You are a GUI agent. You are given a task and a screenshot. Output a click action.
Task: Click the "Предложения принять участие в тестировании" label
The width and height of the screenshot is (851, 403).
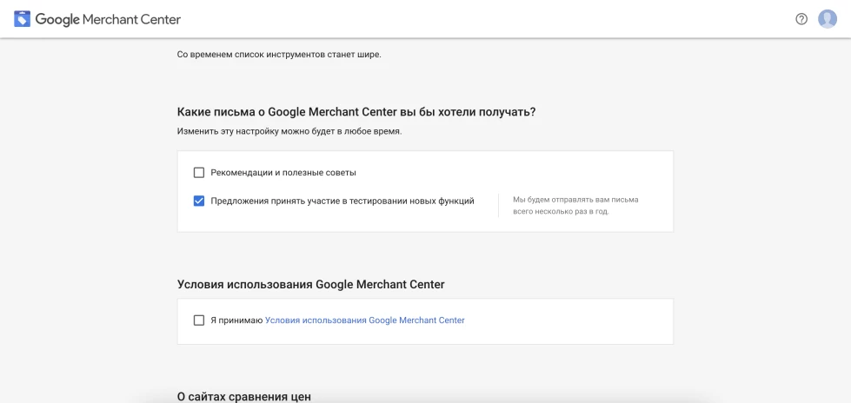point(342,201)
